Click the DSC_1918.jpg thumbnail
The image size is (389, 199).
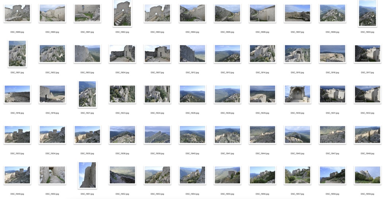[17, 94]
